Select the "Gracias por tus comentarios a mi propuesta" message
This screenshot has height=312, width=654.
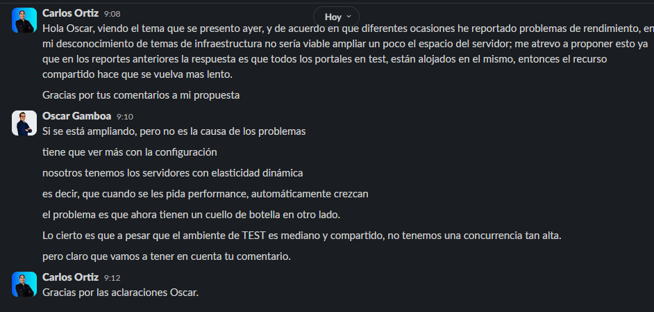[141, 95]
